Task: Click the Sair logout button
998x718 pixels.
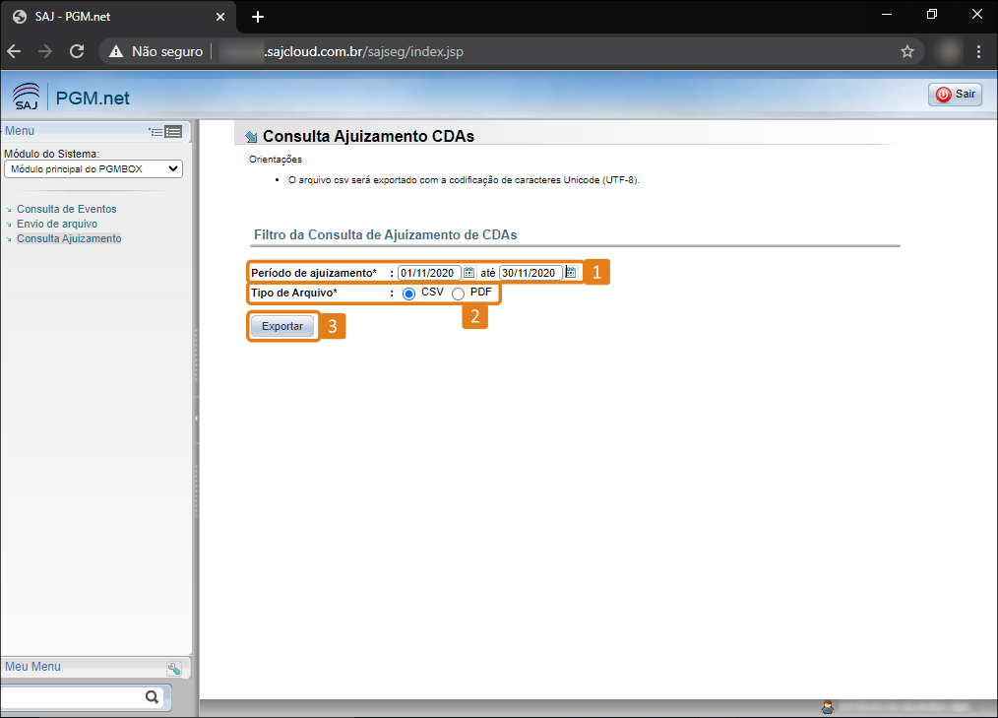Action: pos(955,95)
